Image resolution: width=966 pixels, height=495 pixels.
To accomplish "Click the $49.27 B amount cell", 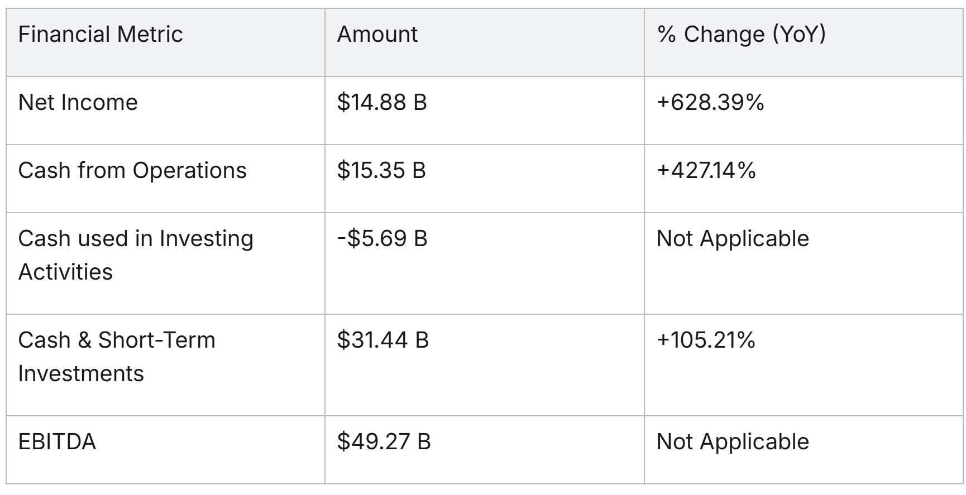I will [x=384, y=442].
